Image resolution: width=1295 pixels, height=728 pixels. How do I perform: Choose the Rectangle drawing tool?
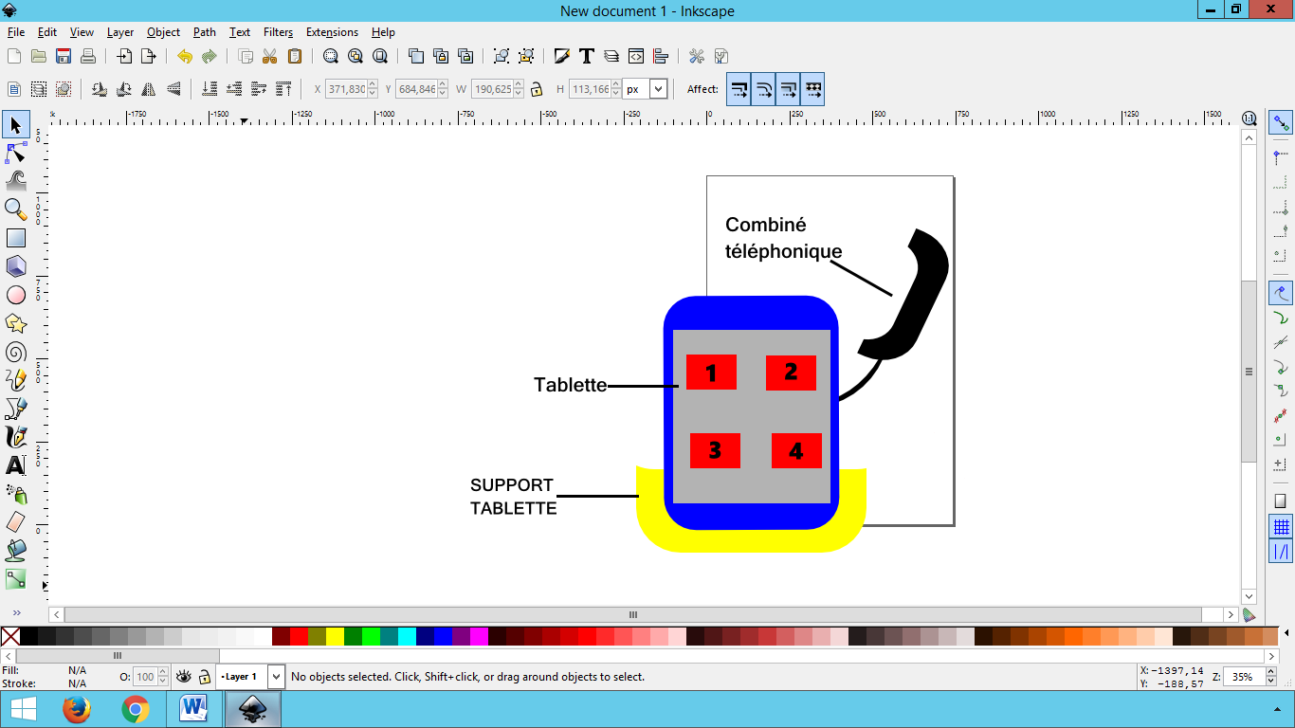tap(16, 238)
